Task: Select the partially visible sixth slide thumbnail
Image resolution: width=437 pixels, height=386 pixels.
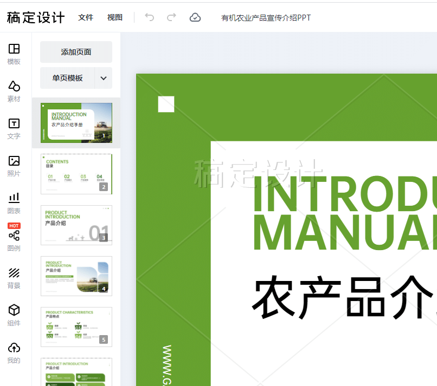Action: coord(76,372)
